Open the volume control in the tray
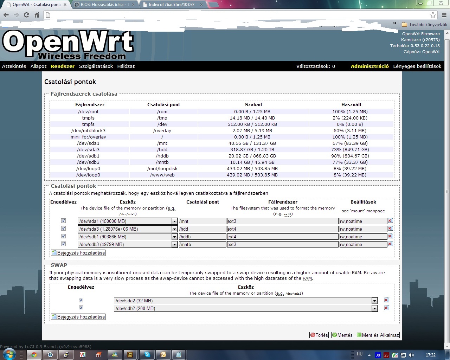 click(x=412, y=355)
